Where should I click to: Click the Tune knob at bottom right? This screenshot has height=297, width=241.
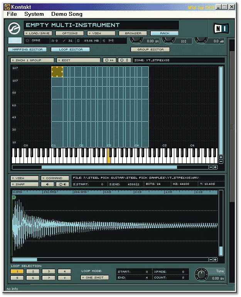[x=201, y=274]
